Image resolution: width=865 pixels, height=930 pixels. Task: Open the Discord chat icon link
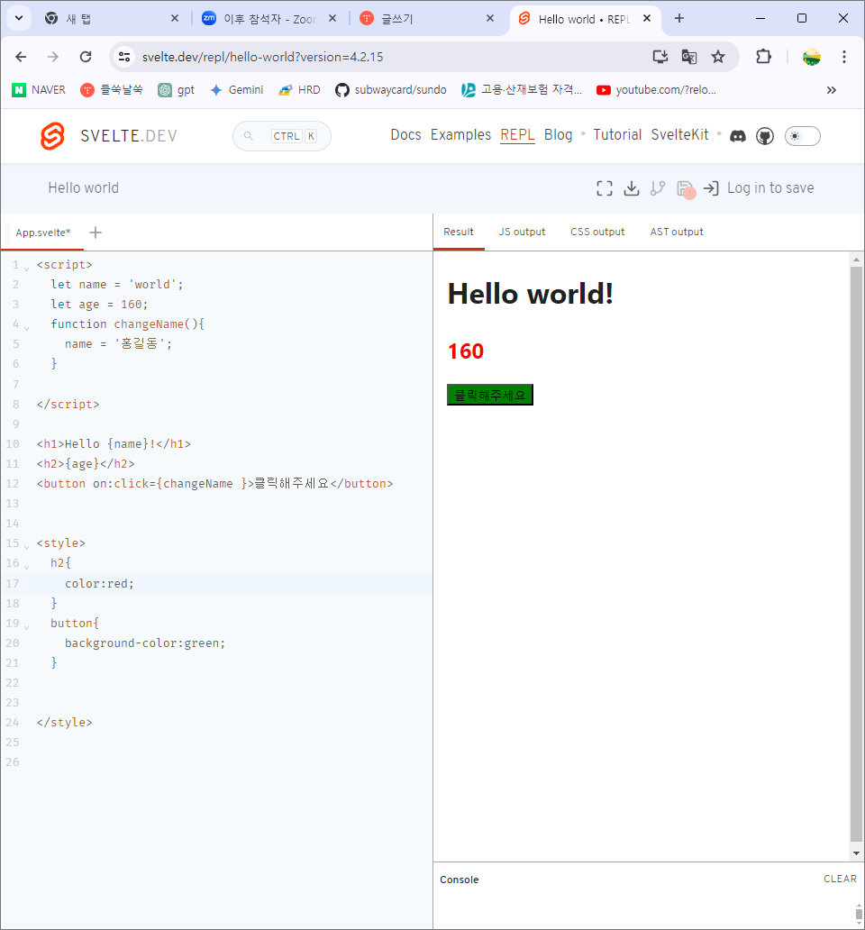point(738,136)
